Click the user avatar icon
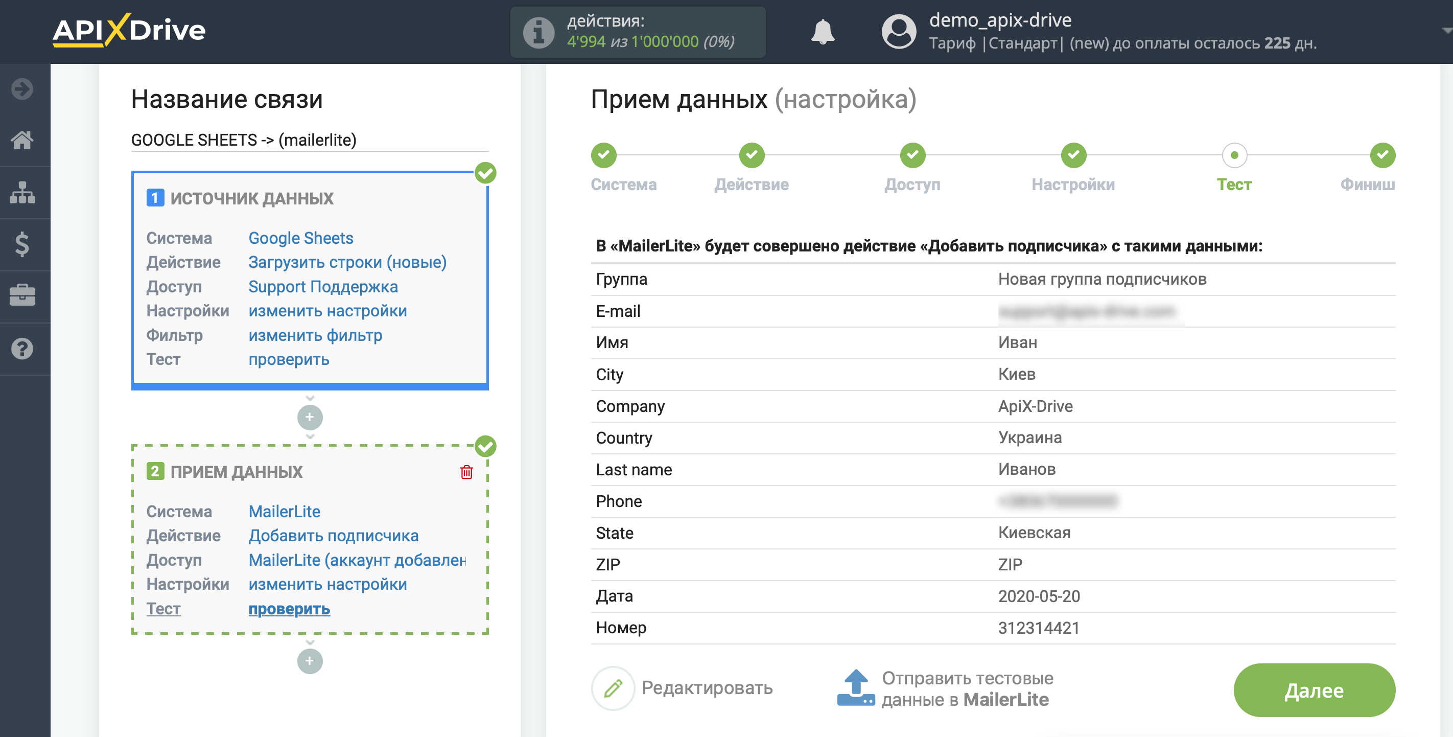Image resolution: width=1453 pixels, height=737 pixels. pos(899,32)
